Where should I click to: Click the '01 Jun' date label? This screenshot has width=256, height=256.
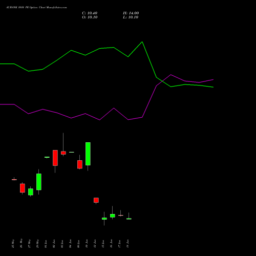[x=46, y=244]
